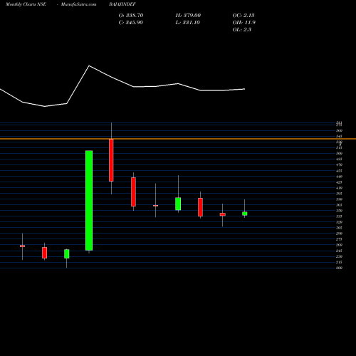Click the 545 price axis label
356x356 pixels.
tap(339, 136)
